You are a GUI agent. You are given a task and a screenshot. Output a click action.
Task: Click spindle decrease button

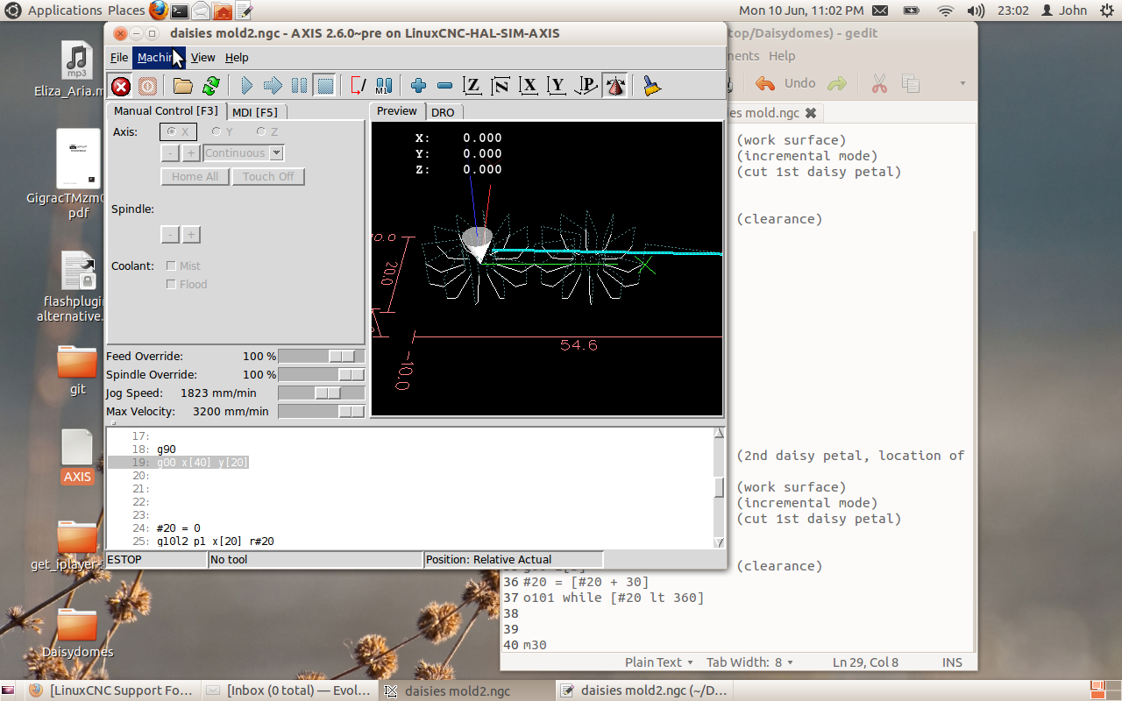pyautogui.click(x=170, y=235)
